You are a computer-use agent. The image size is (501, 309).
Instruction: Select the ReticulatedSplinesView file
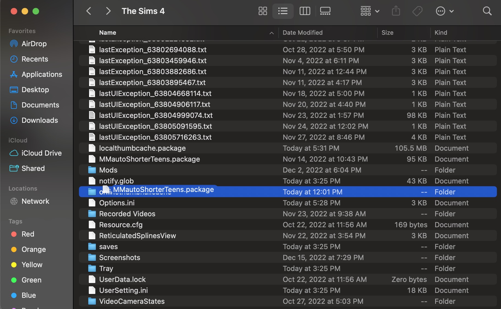point(288,236)
